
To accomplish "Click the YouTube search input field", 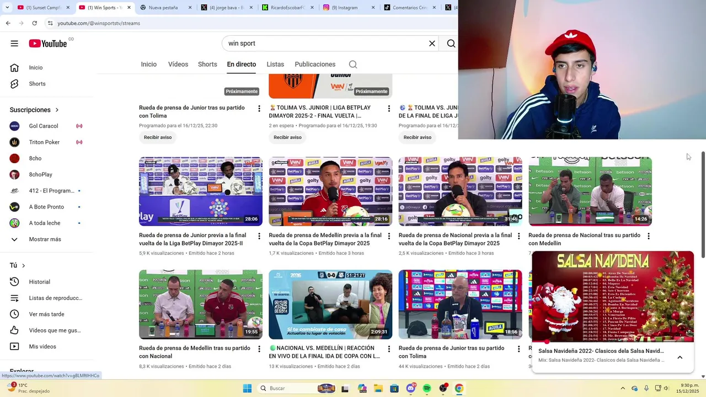I will pyautogui.click(x=325, y=44).
